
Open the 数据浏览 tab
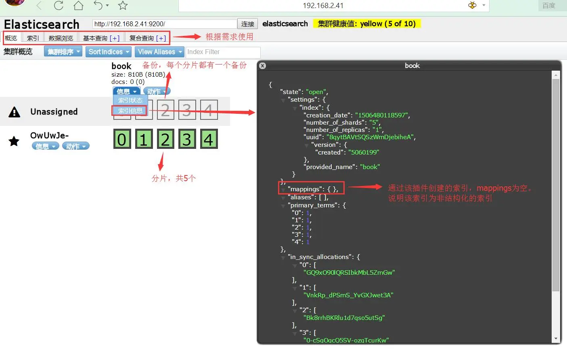[61, 38]
